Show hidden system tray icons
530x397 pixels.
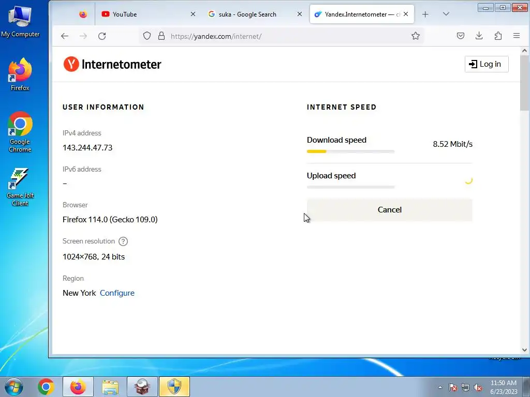tap(440, 387)
